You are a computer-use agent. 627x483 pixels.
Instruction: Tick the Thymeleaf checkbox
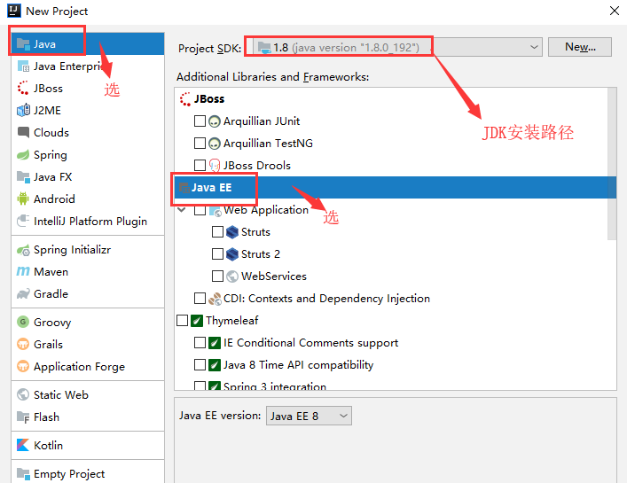[x=182, y=321]
